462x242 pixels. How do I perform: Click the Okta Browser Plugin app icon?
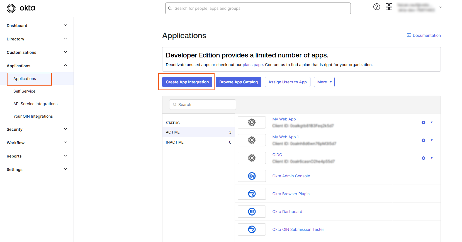[252, 194]
